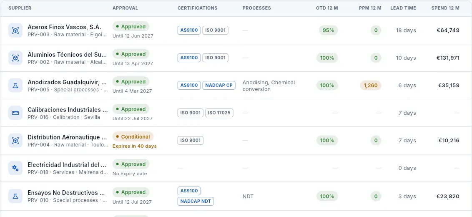472x217 pixels.
Task: Click the gears icon for Electricidad Industrial
Action: pos(15,168)
